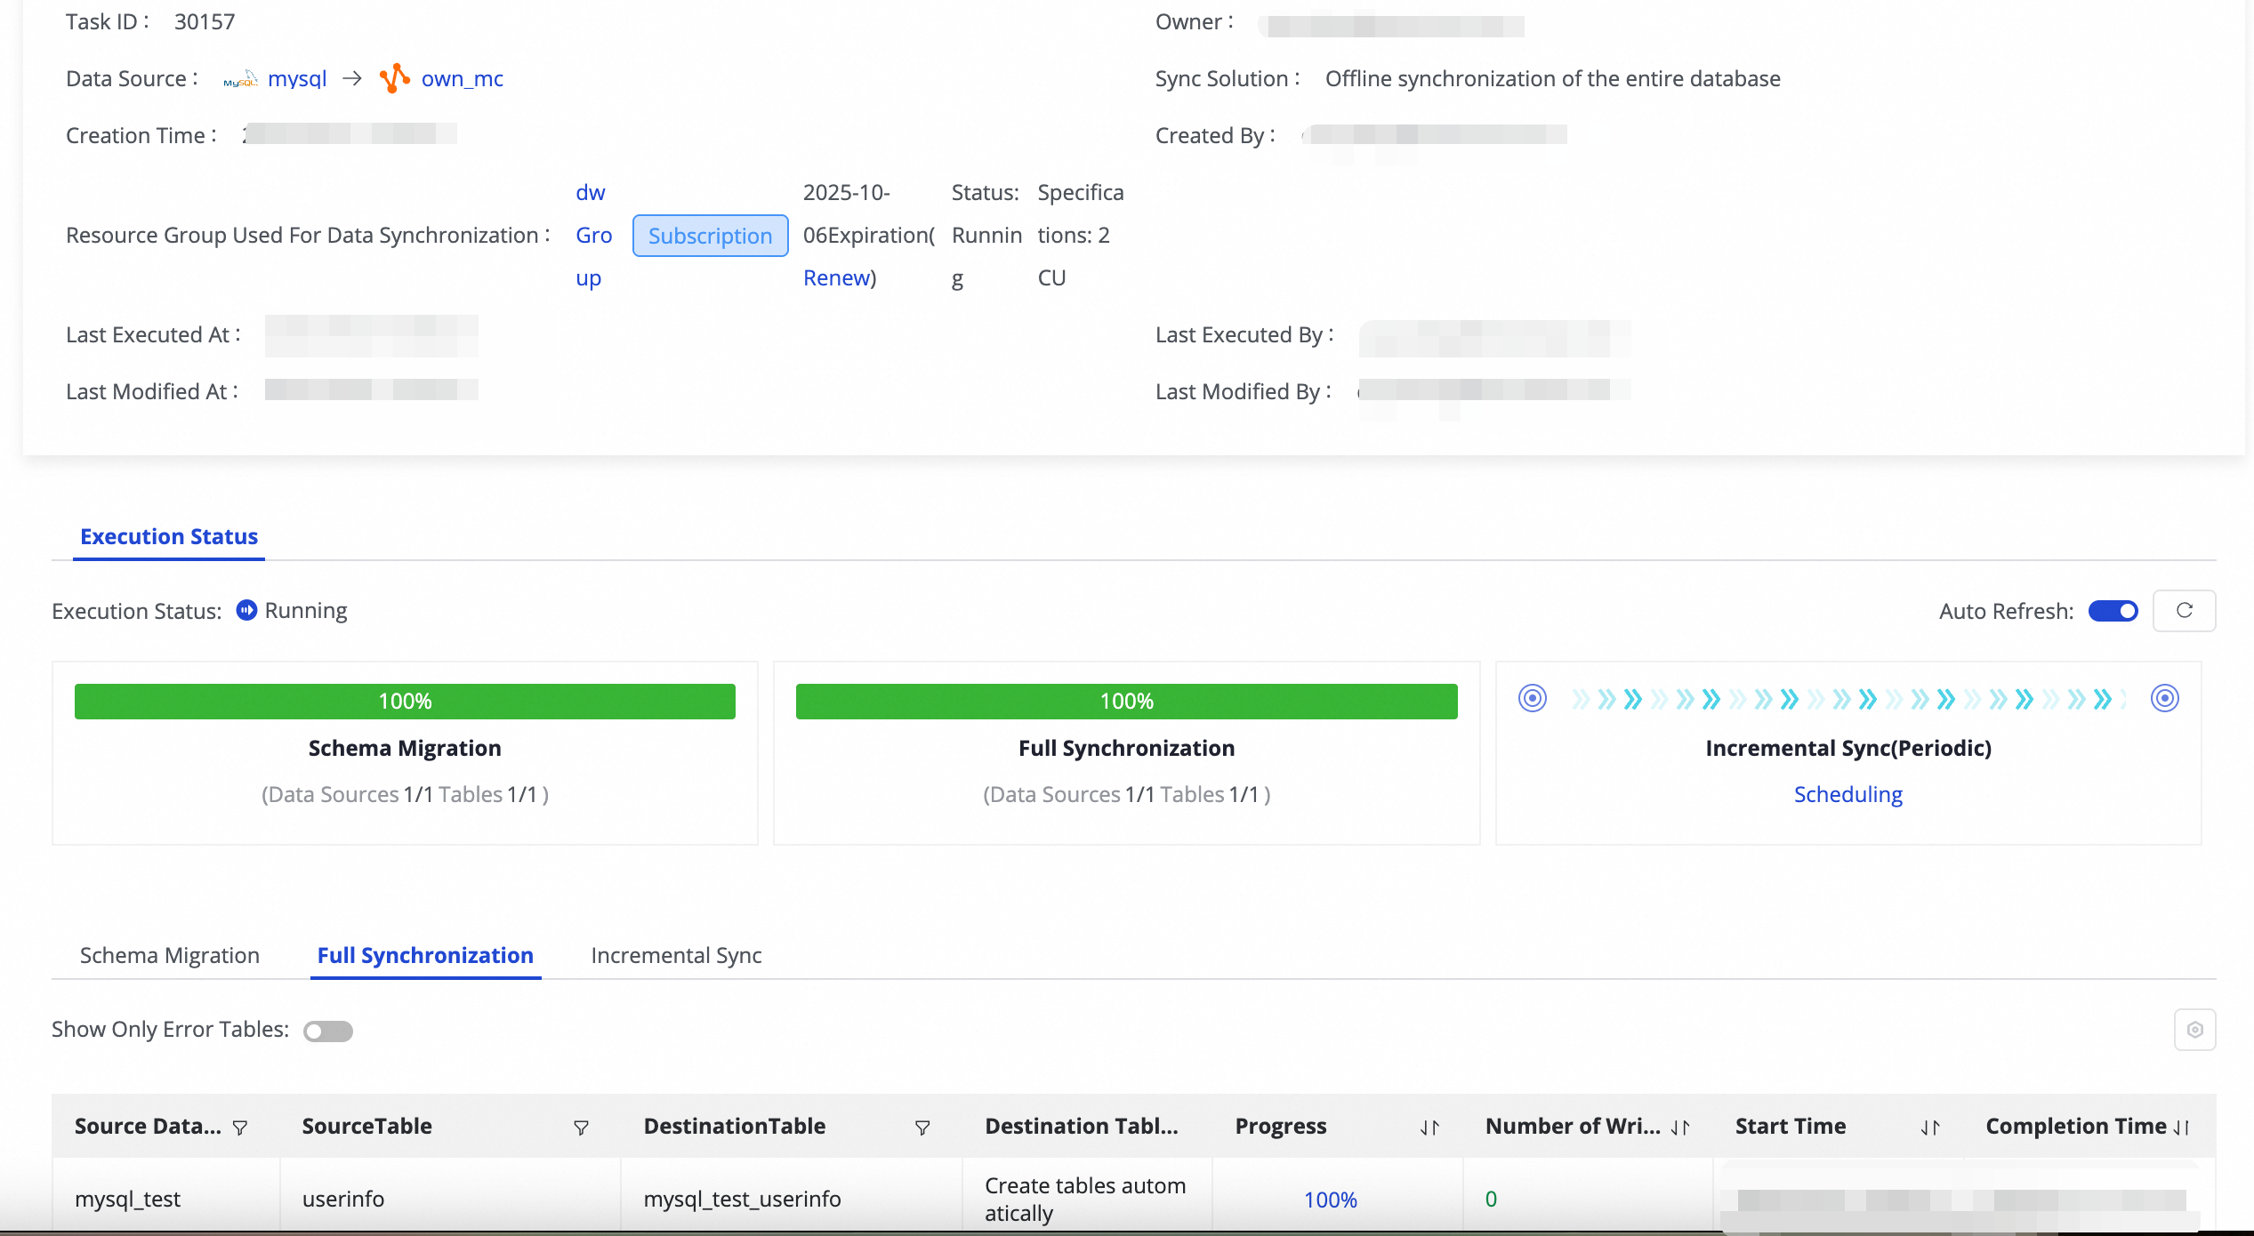Click right target icon in Incremental Sync
This screenshot has width=2254, height=1236.
(2164, 699)
